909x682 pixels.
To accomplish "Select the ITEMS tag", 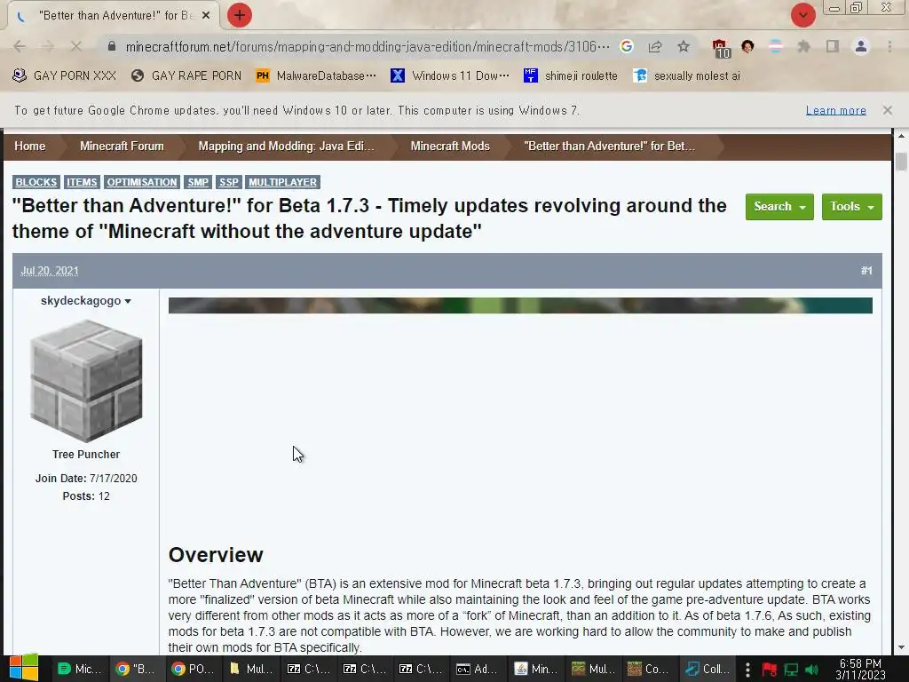I will point(82,182).
